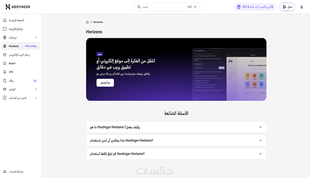Open the user profile icon
Screen dimensions: 310x178
tap(302, 7)
